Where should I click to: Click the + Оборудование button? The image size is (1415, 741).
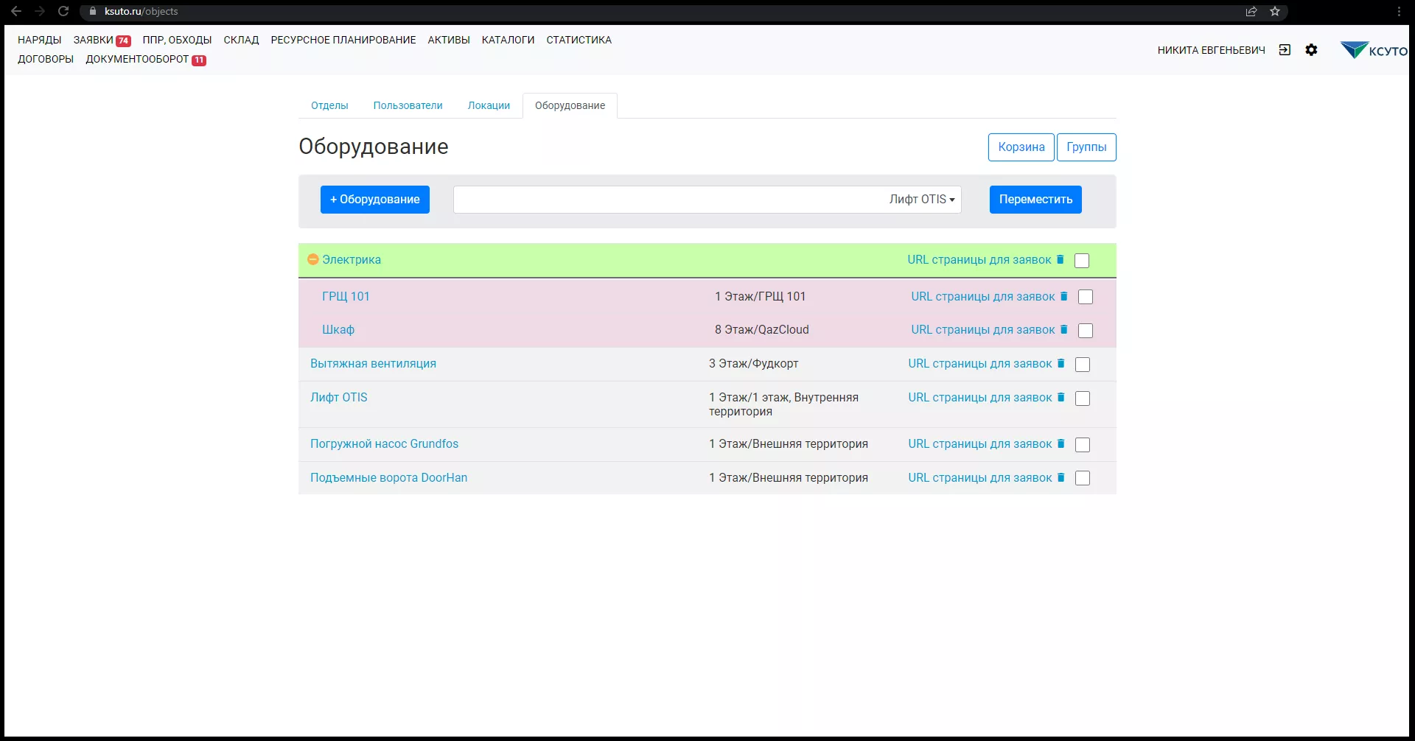coord(374,200)
